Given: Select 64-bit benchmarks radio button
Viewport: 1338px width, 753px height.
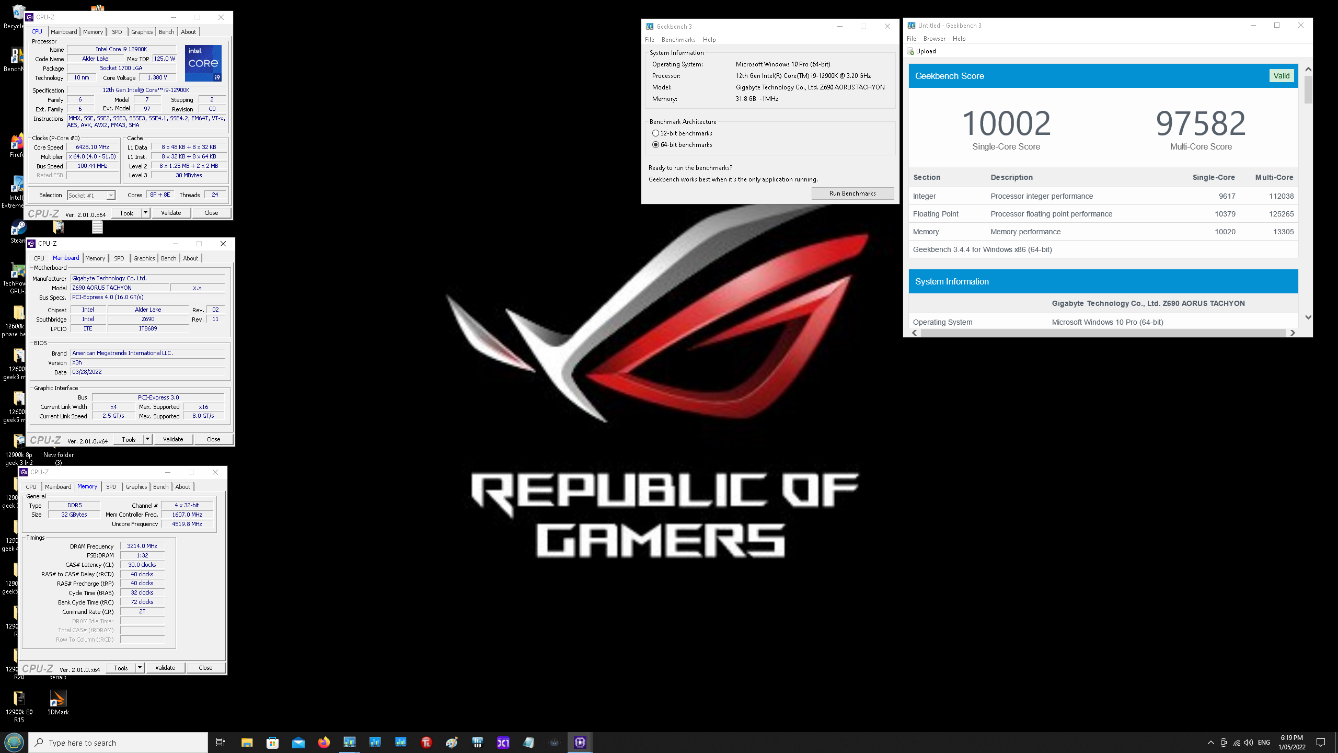Looking at the screenshot, I should [655, 145].
